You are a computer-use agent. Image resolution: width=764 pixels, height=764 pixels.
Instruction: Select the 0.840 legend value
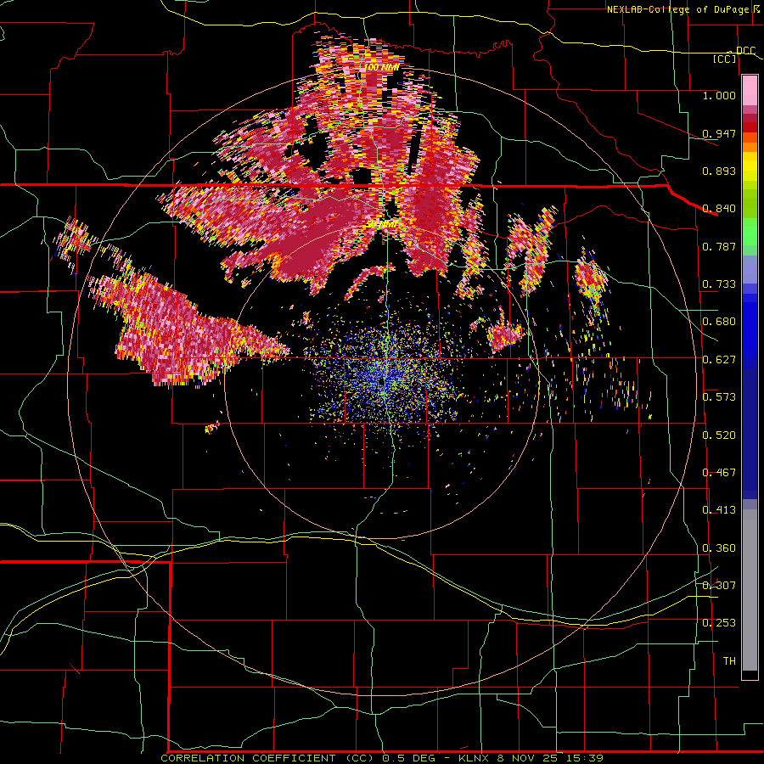[719, 209]
